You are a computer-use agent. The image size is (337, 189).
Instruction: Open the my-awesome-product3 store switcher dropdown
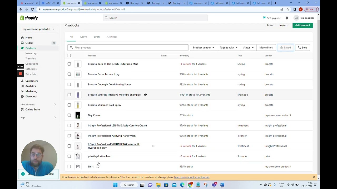tap(38, 29)
